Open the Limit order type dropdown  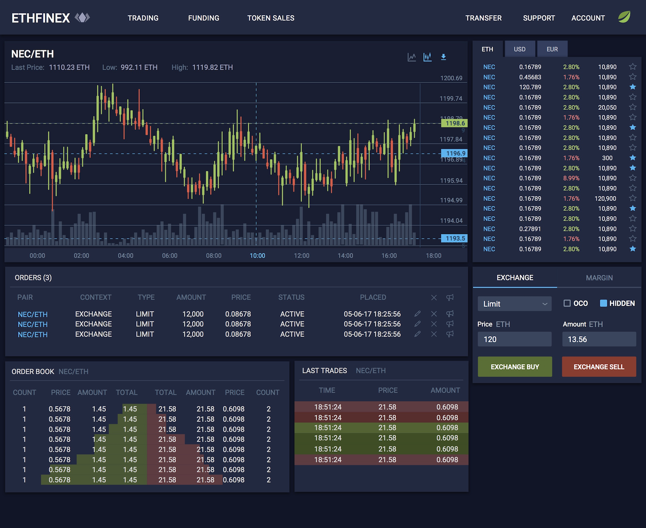[x=514, y=304]
